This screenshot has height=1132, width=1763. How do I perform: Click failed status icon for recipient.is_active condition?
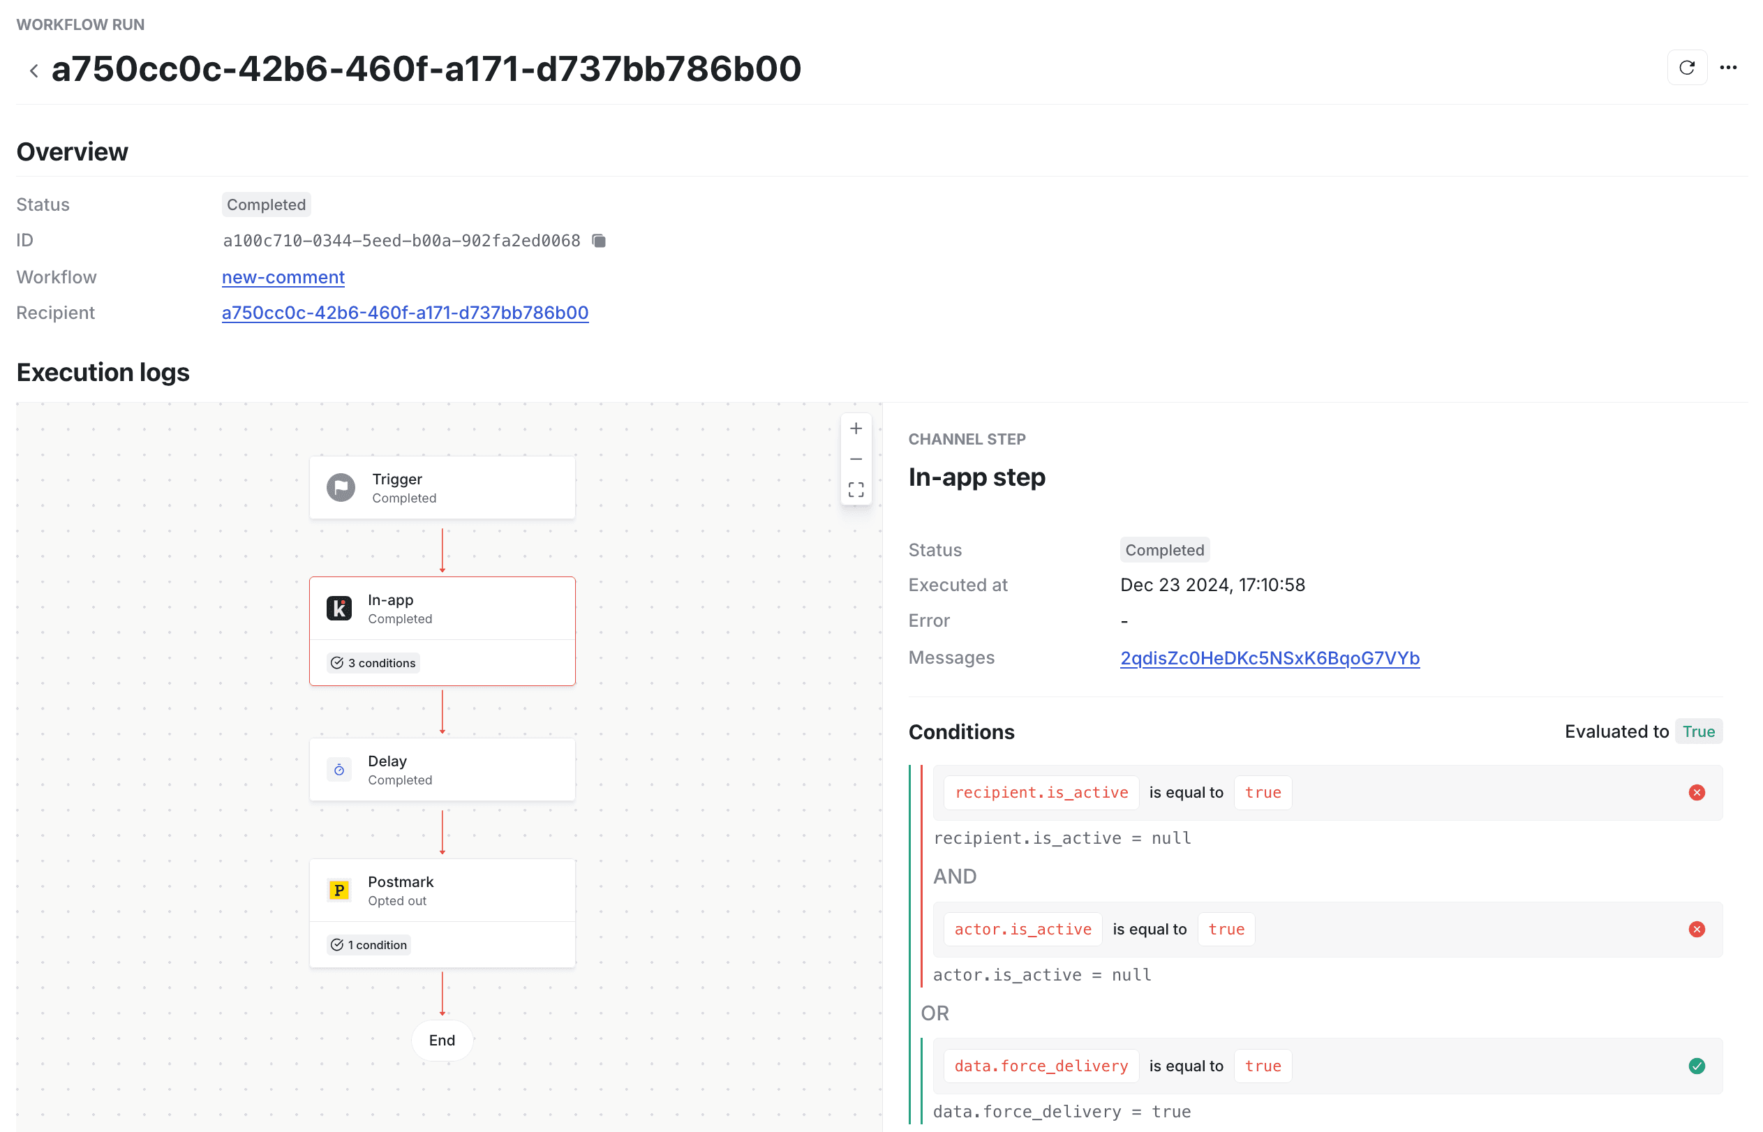pos(1696,792)
